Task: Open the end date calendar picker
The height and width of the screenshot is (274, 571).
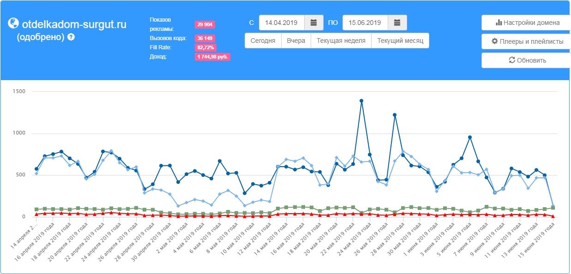Action: [397, 23]
